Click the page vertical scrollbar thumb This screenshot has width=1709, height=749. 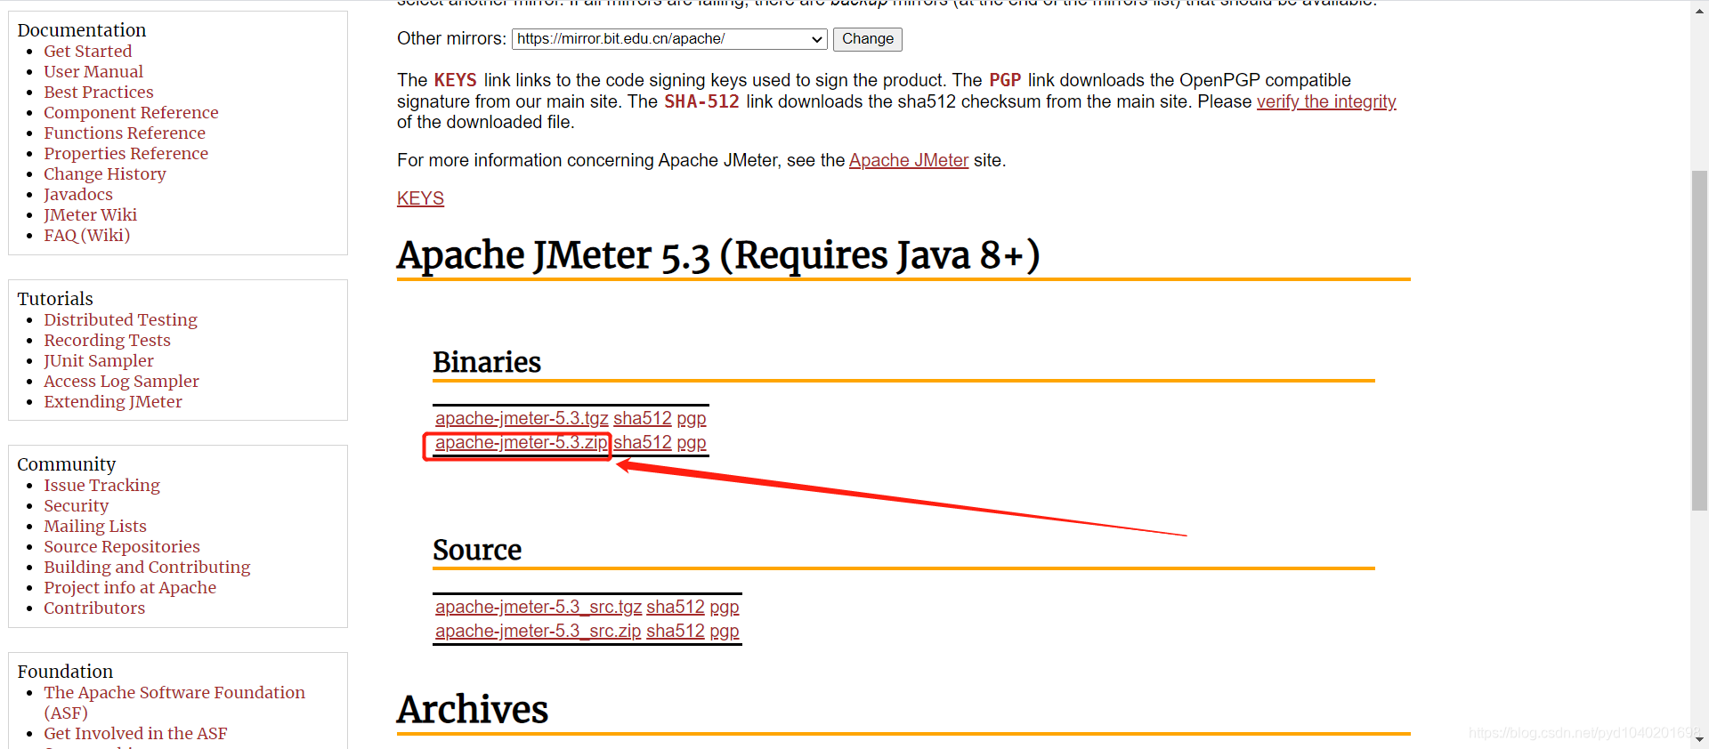1699,340
